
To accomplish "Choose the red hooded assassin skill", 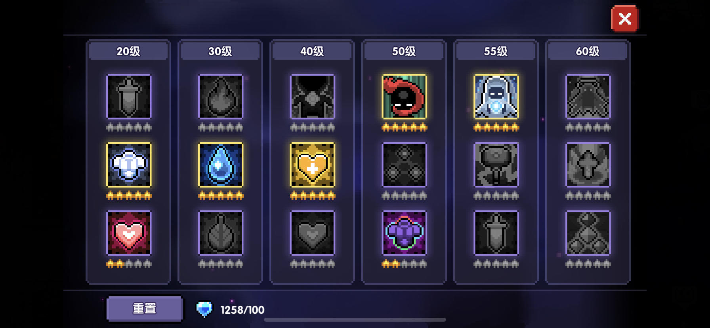I will [x=404, y=96].
